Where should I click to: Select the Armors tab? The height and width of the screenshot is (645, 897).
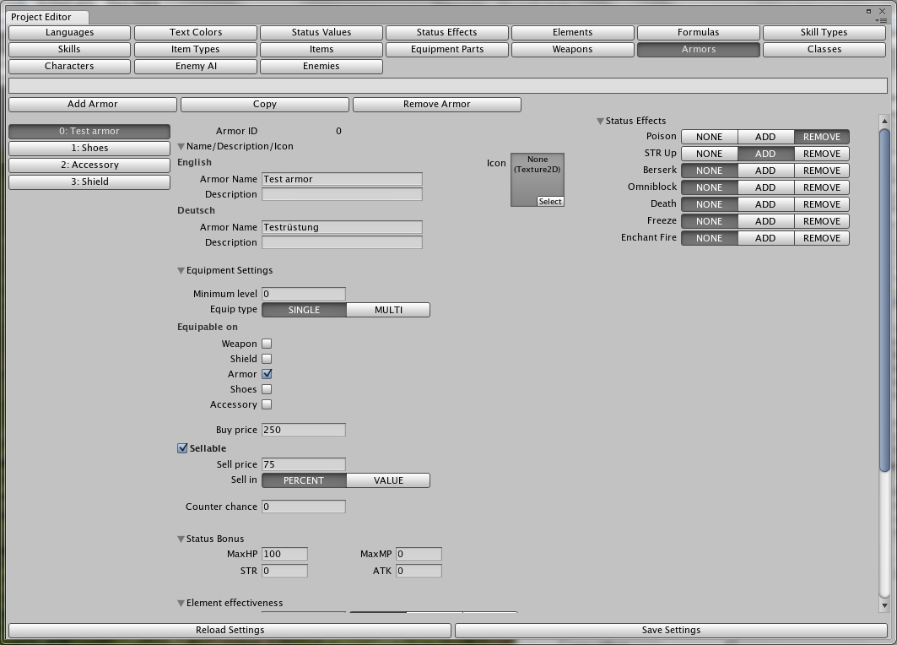tap(699, 49)
